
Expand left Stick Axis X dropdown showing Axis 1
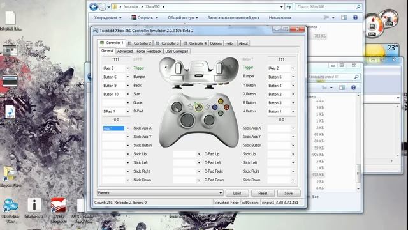[x=127, y=128]
